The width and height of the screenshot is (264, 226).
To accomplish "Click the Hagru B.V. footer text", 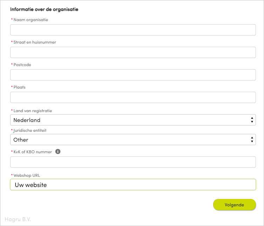I will [x=18, y=219].
